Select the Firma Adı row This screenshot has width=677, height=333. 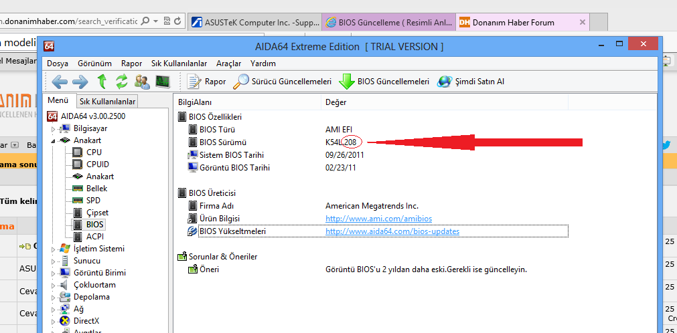point(372,206)
